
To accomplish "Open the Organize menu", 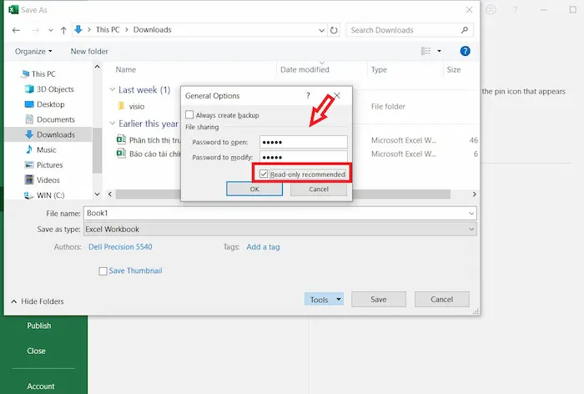I will [x=33, y=52].
